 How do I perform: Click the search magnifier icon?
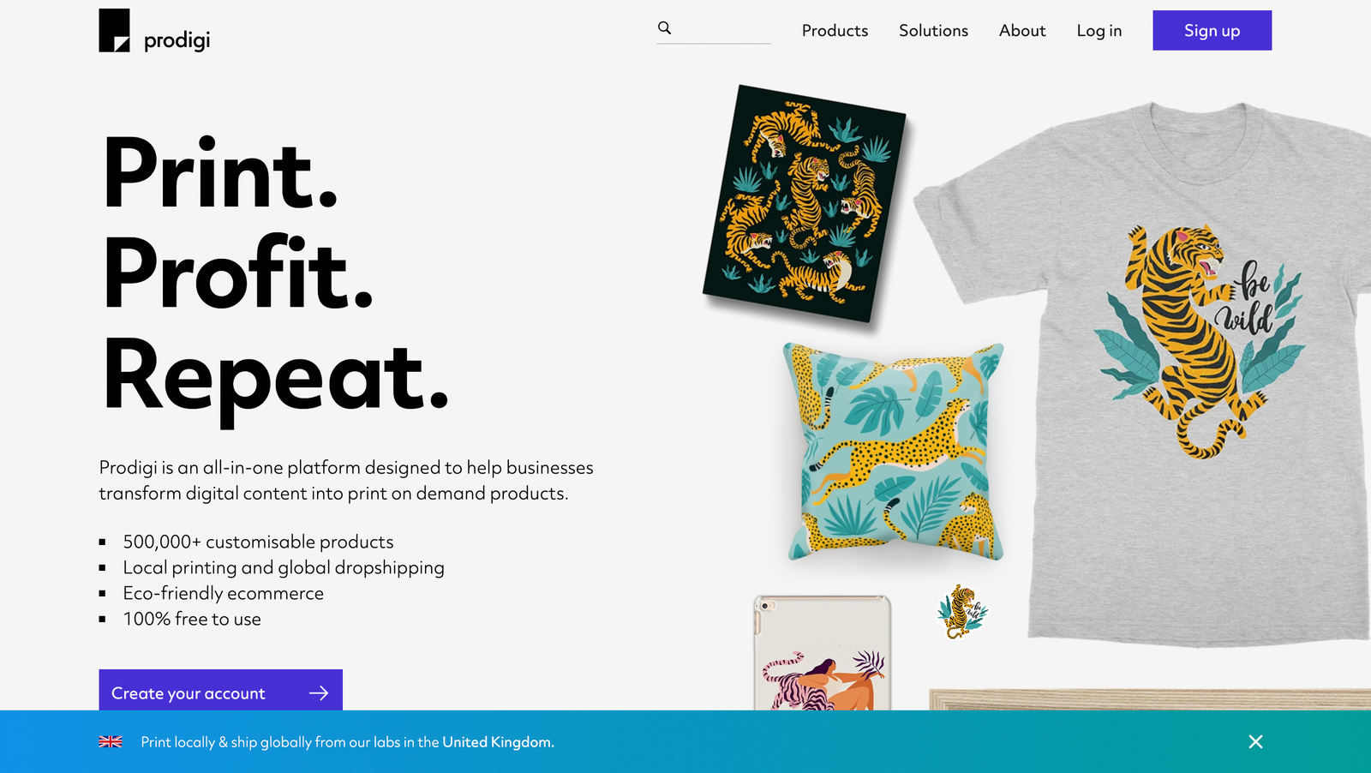pyautogui.click(x=664, y=28)
